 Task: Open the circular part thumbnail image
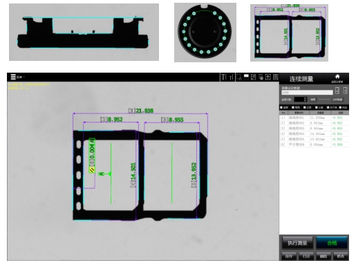coord(205,33)
